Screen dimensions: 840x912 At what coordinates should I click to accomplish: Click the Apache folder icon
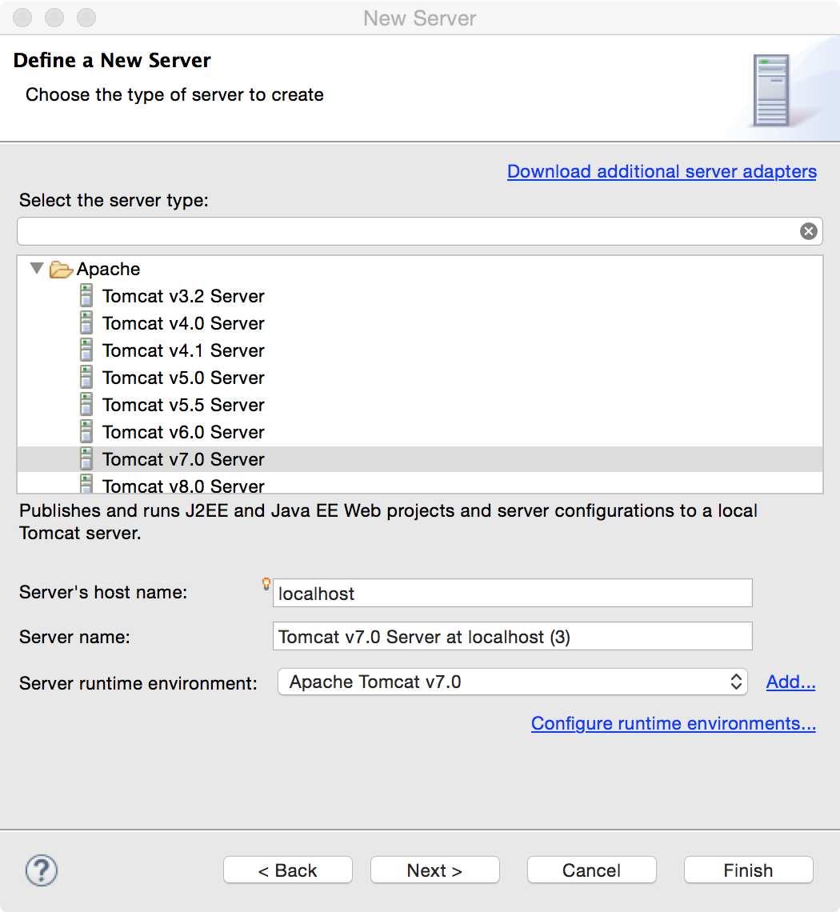coord(61,270)
